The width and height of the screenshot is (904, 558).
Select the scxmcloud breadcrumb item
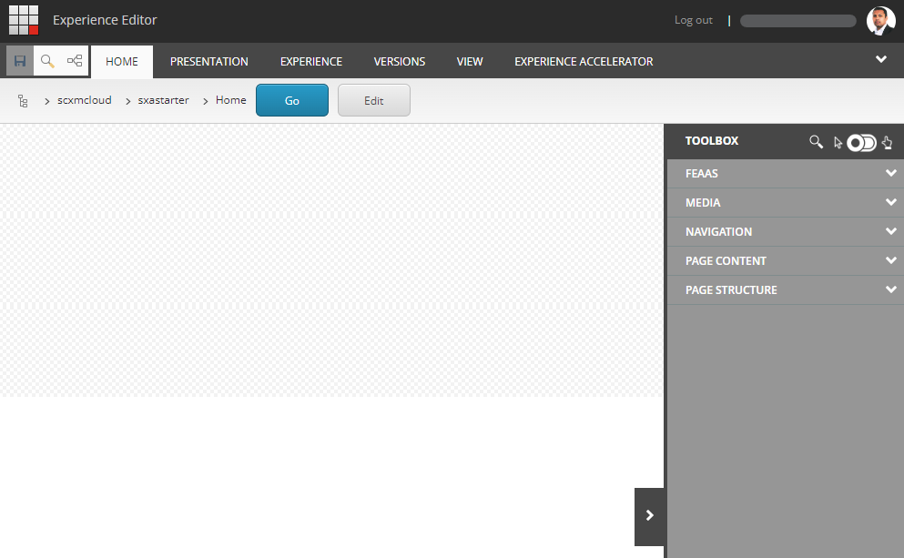(84, 100)
